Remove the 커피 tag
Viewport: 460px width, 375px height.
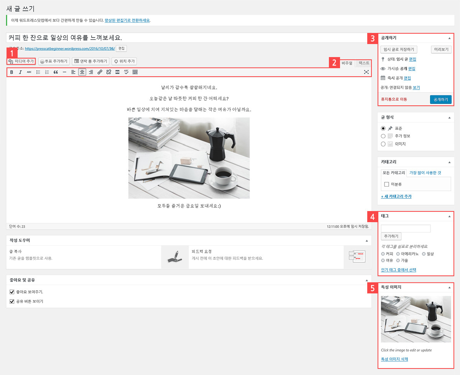[383, 254]
